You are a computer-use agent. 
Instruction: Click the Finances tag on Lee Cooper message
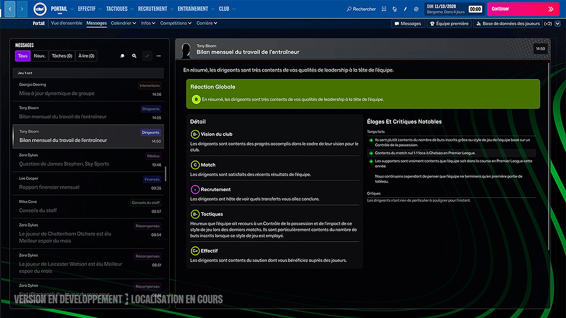[152, 179]
